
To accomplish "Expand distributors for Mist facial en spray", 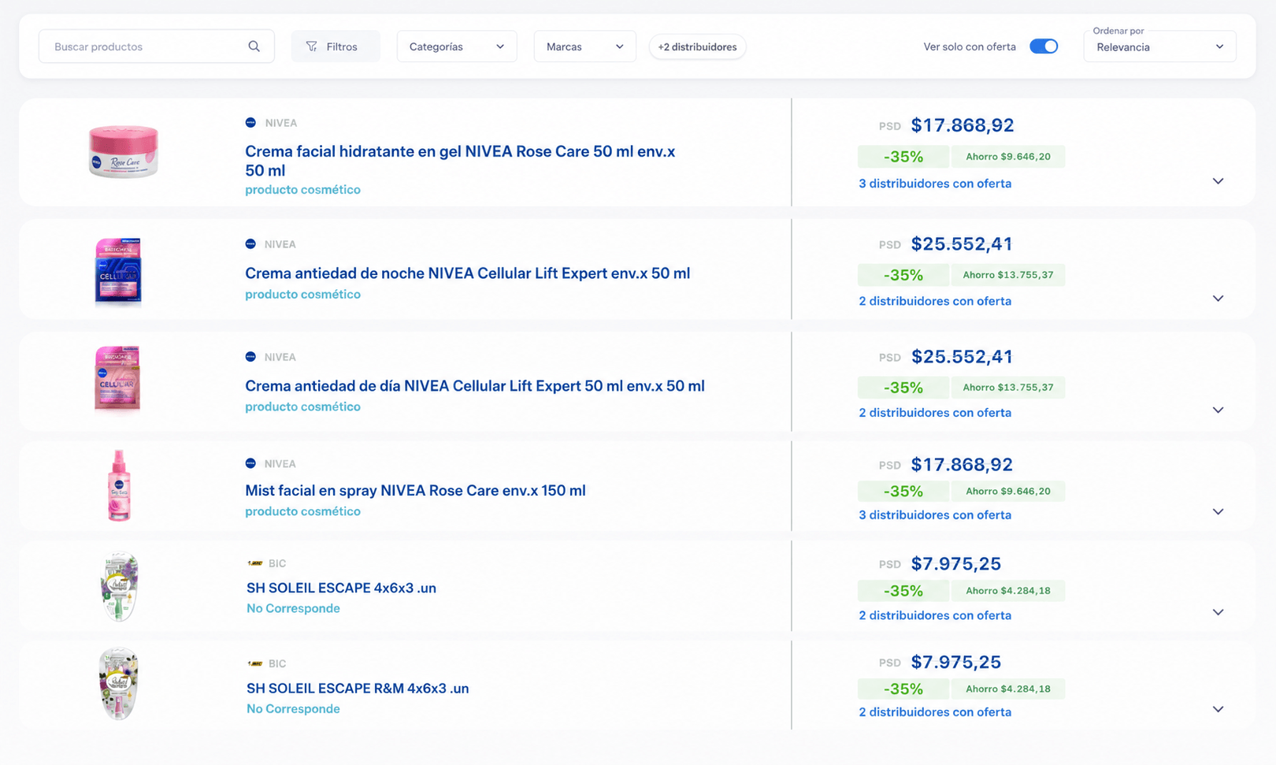I will 1218,512.
